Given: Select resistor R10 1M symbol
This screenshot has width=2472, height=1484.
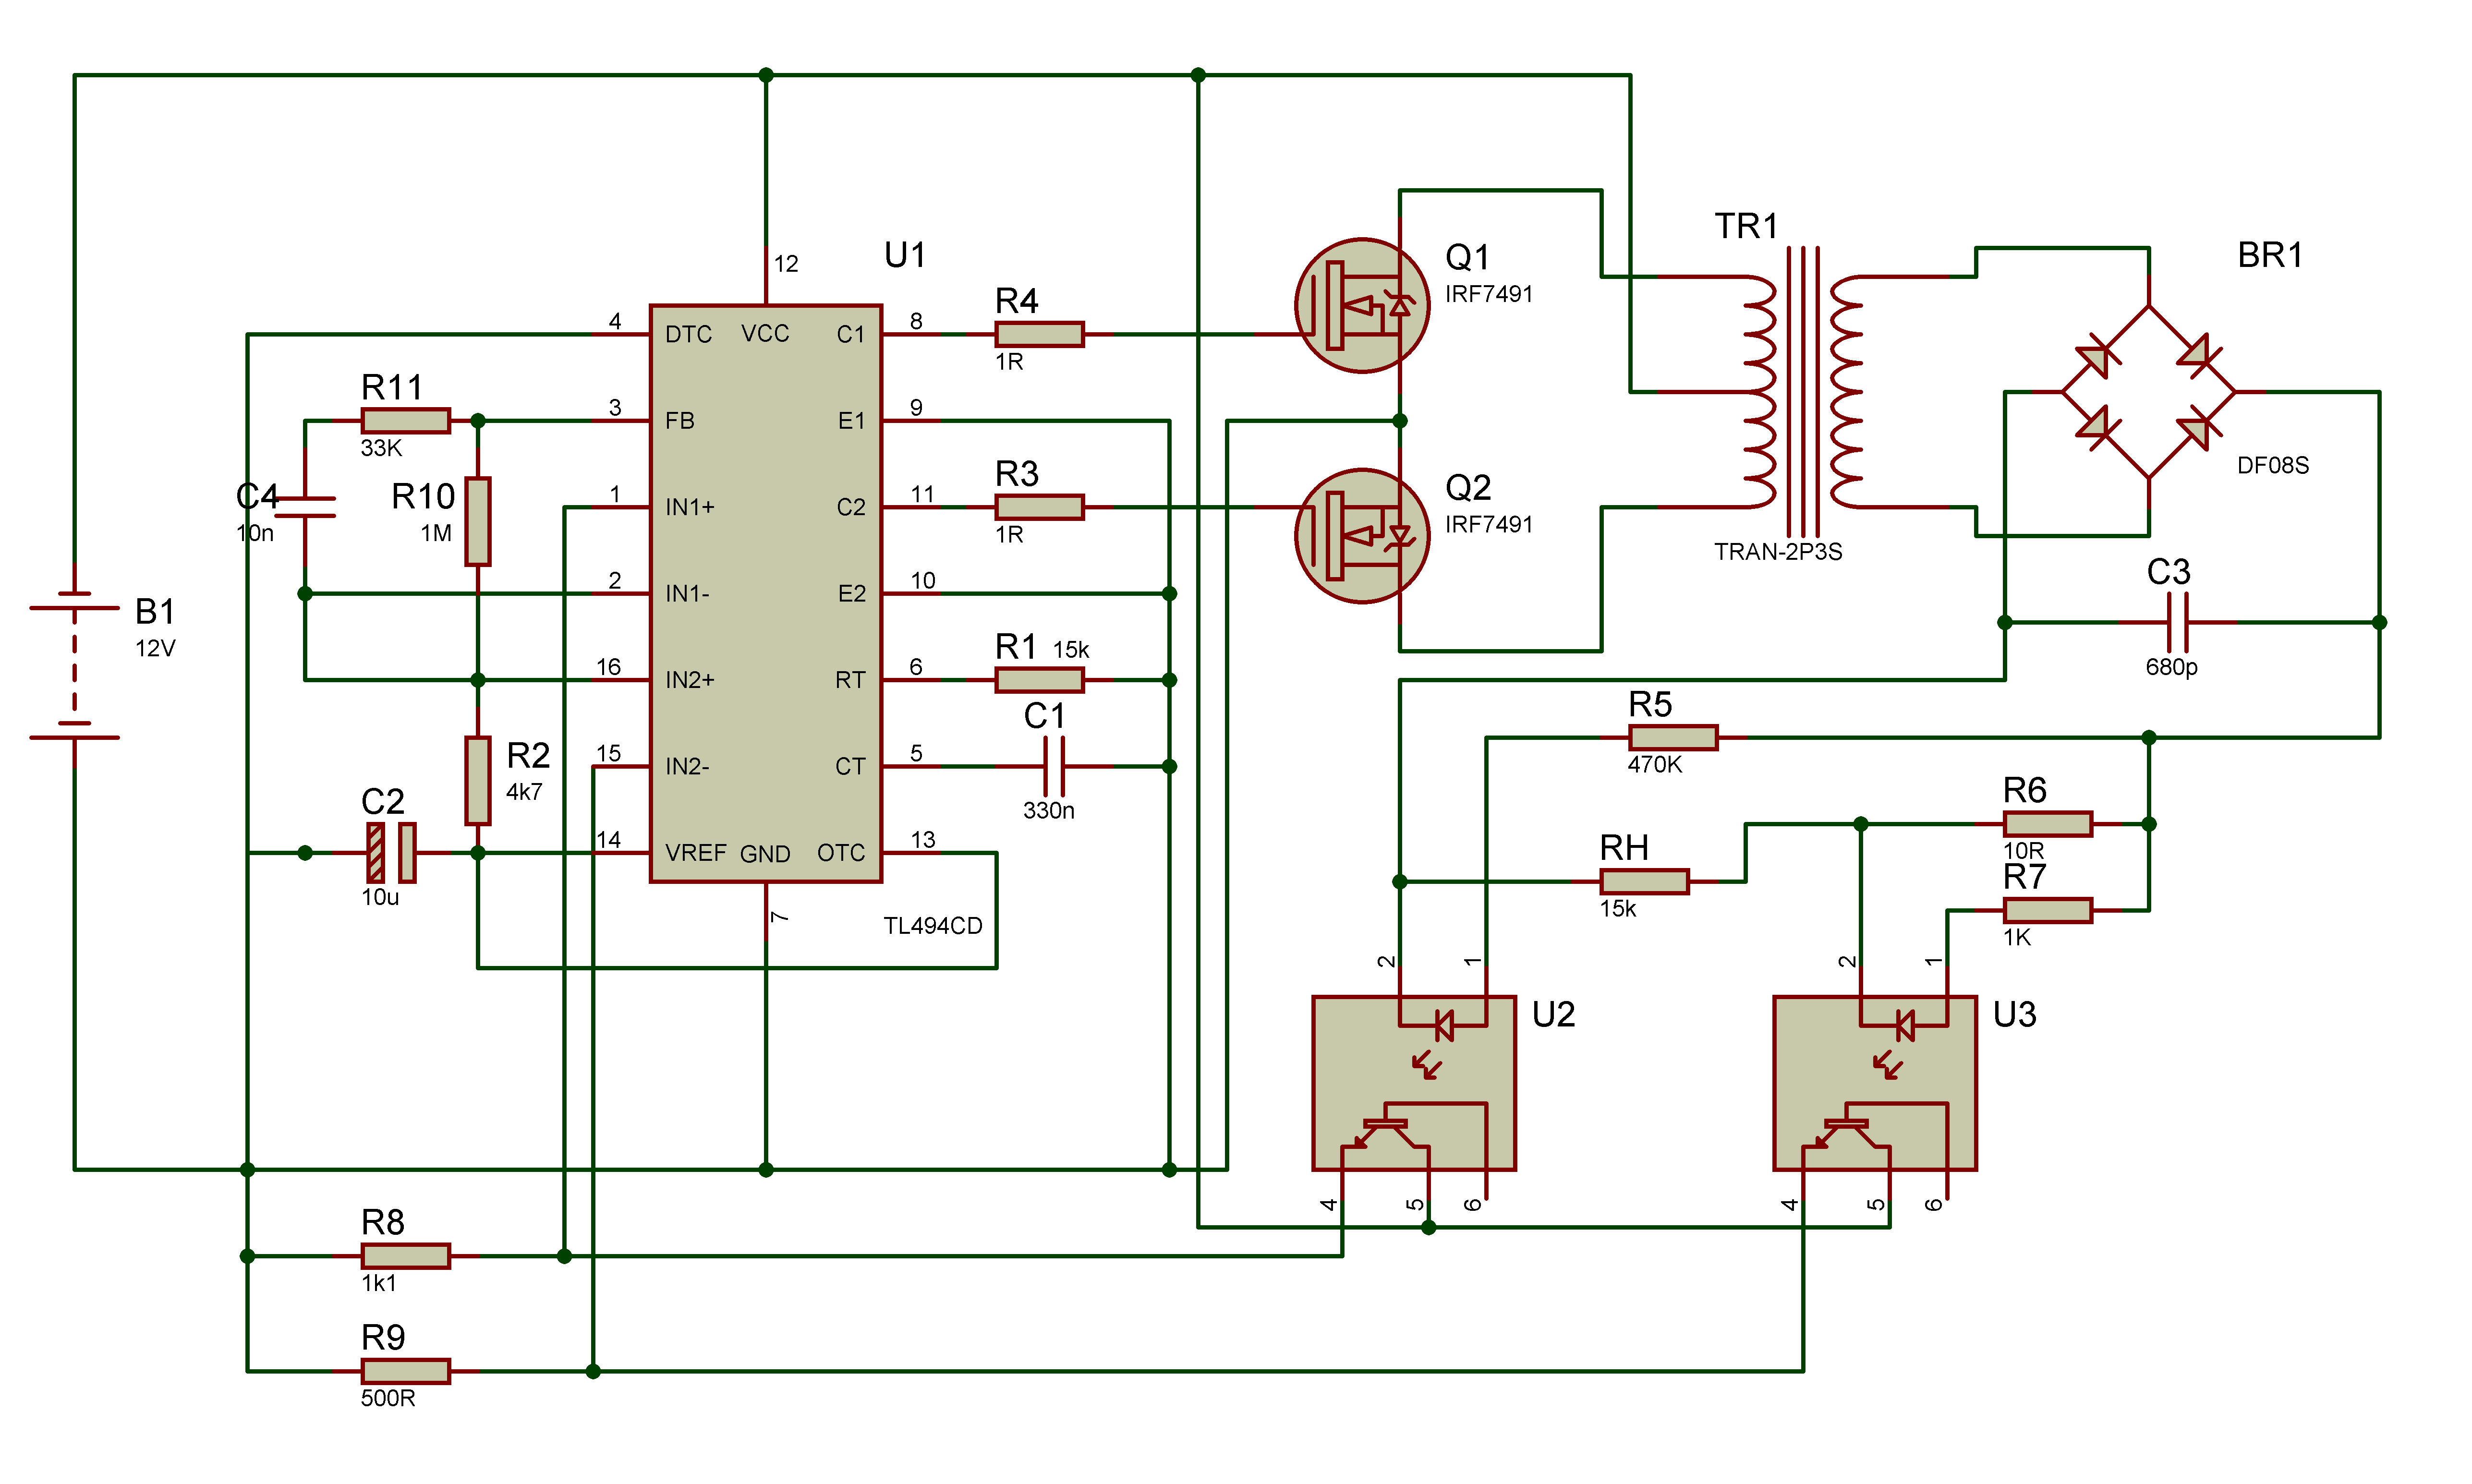Looking at the screenshot, I should tap(478, 521).
